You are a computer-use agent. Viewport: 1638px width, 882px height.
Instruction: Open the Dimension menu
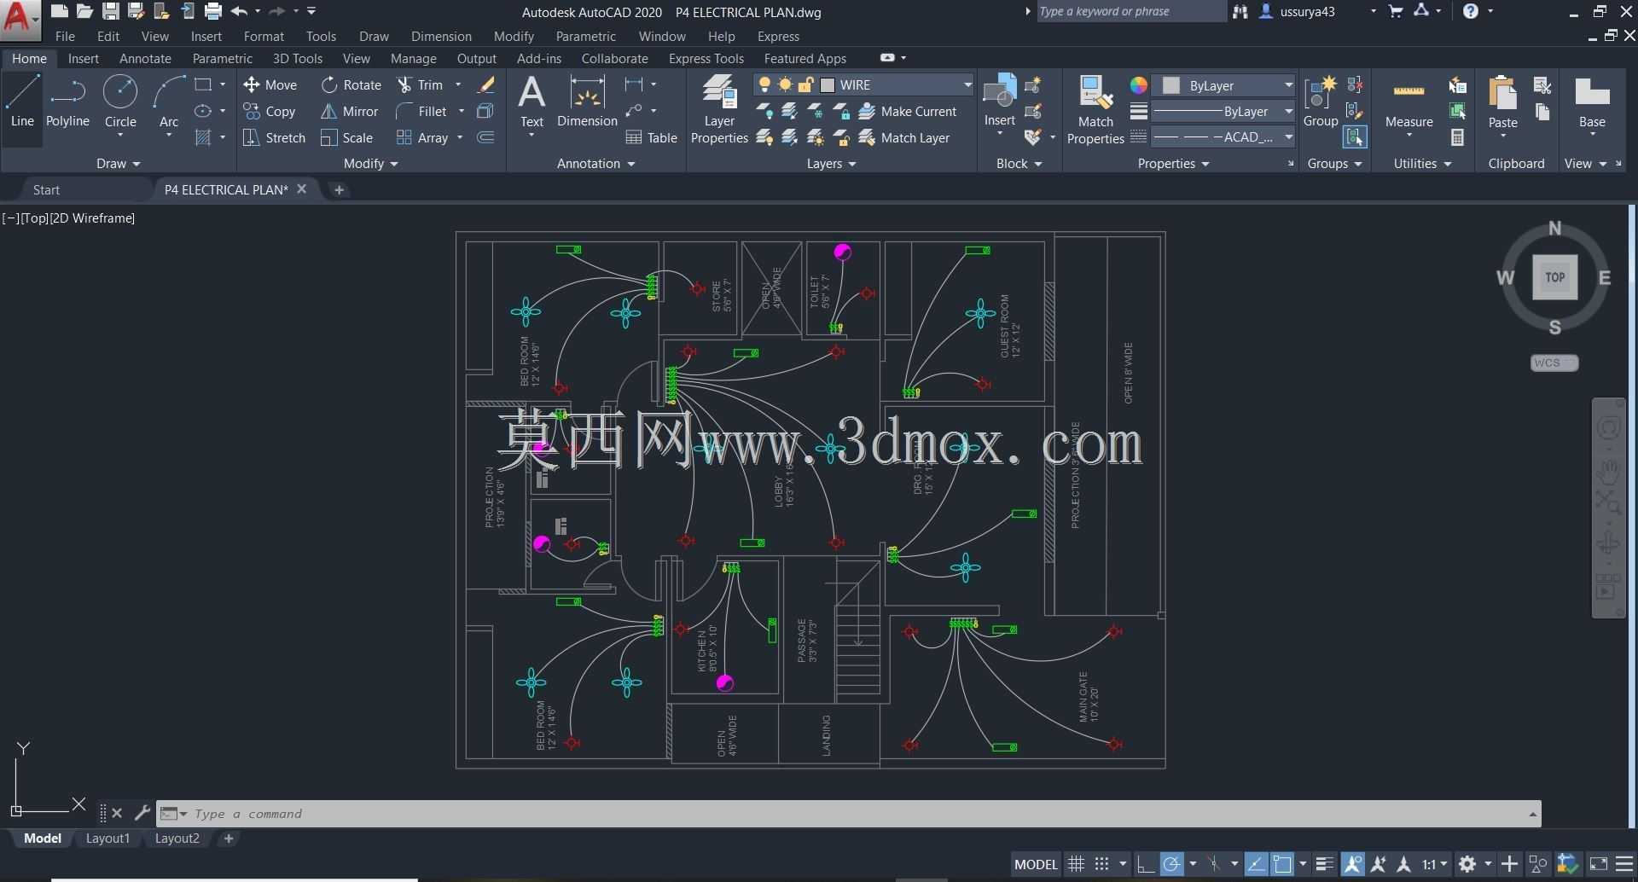[441, 36]
